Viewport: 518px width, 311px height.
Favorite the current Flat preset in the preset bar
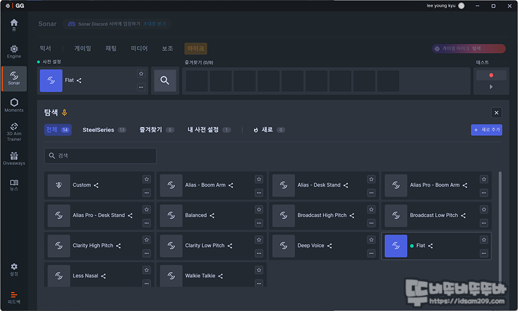[141, 74]
